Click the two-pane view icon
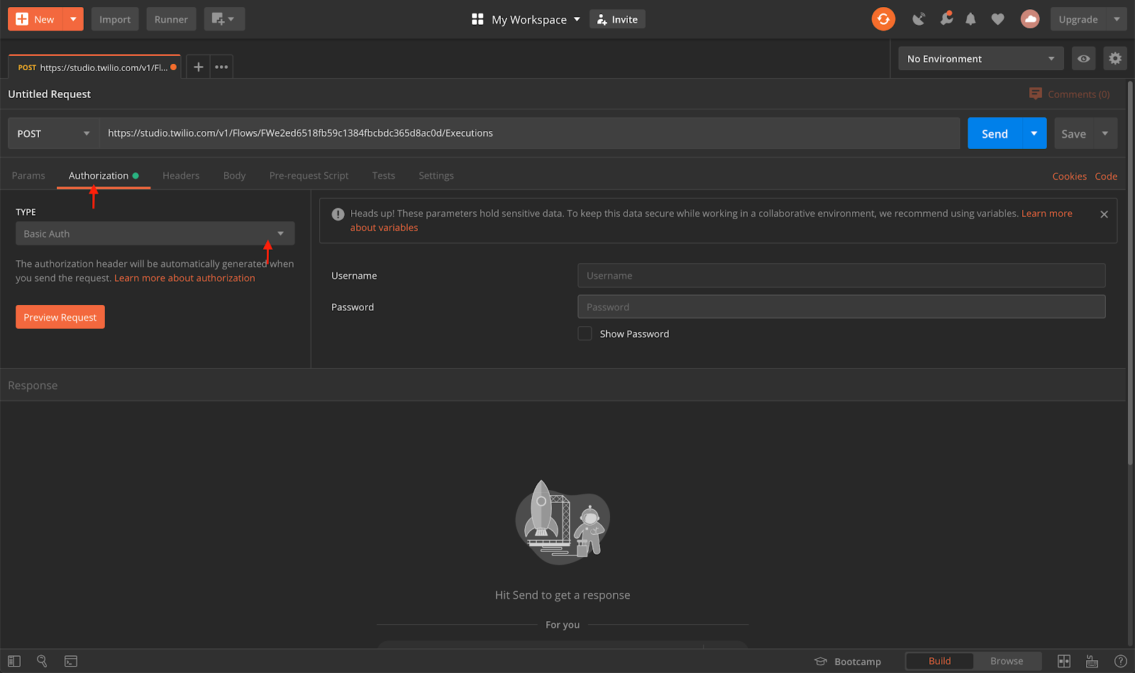Screen dimensions: 1135x673 click(x=1063, y=661)
